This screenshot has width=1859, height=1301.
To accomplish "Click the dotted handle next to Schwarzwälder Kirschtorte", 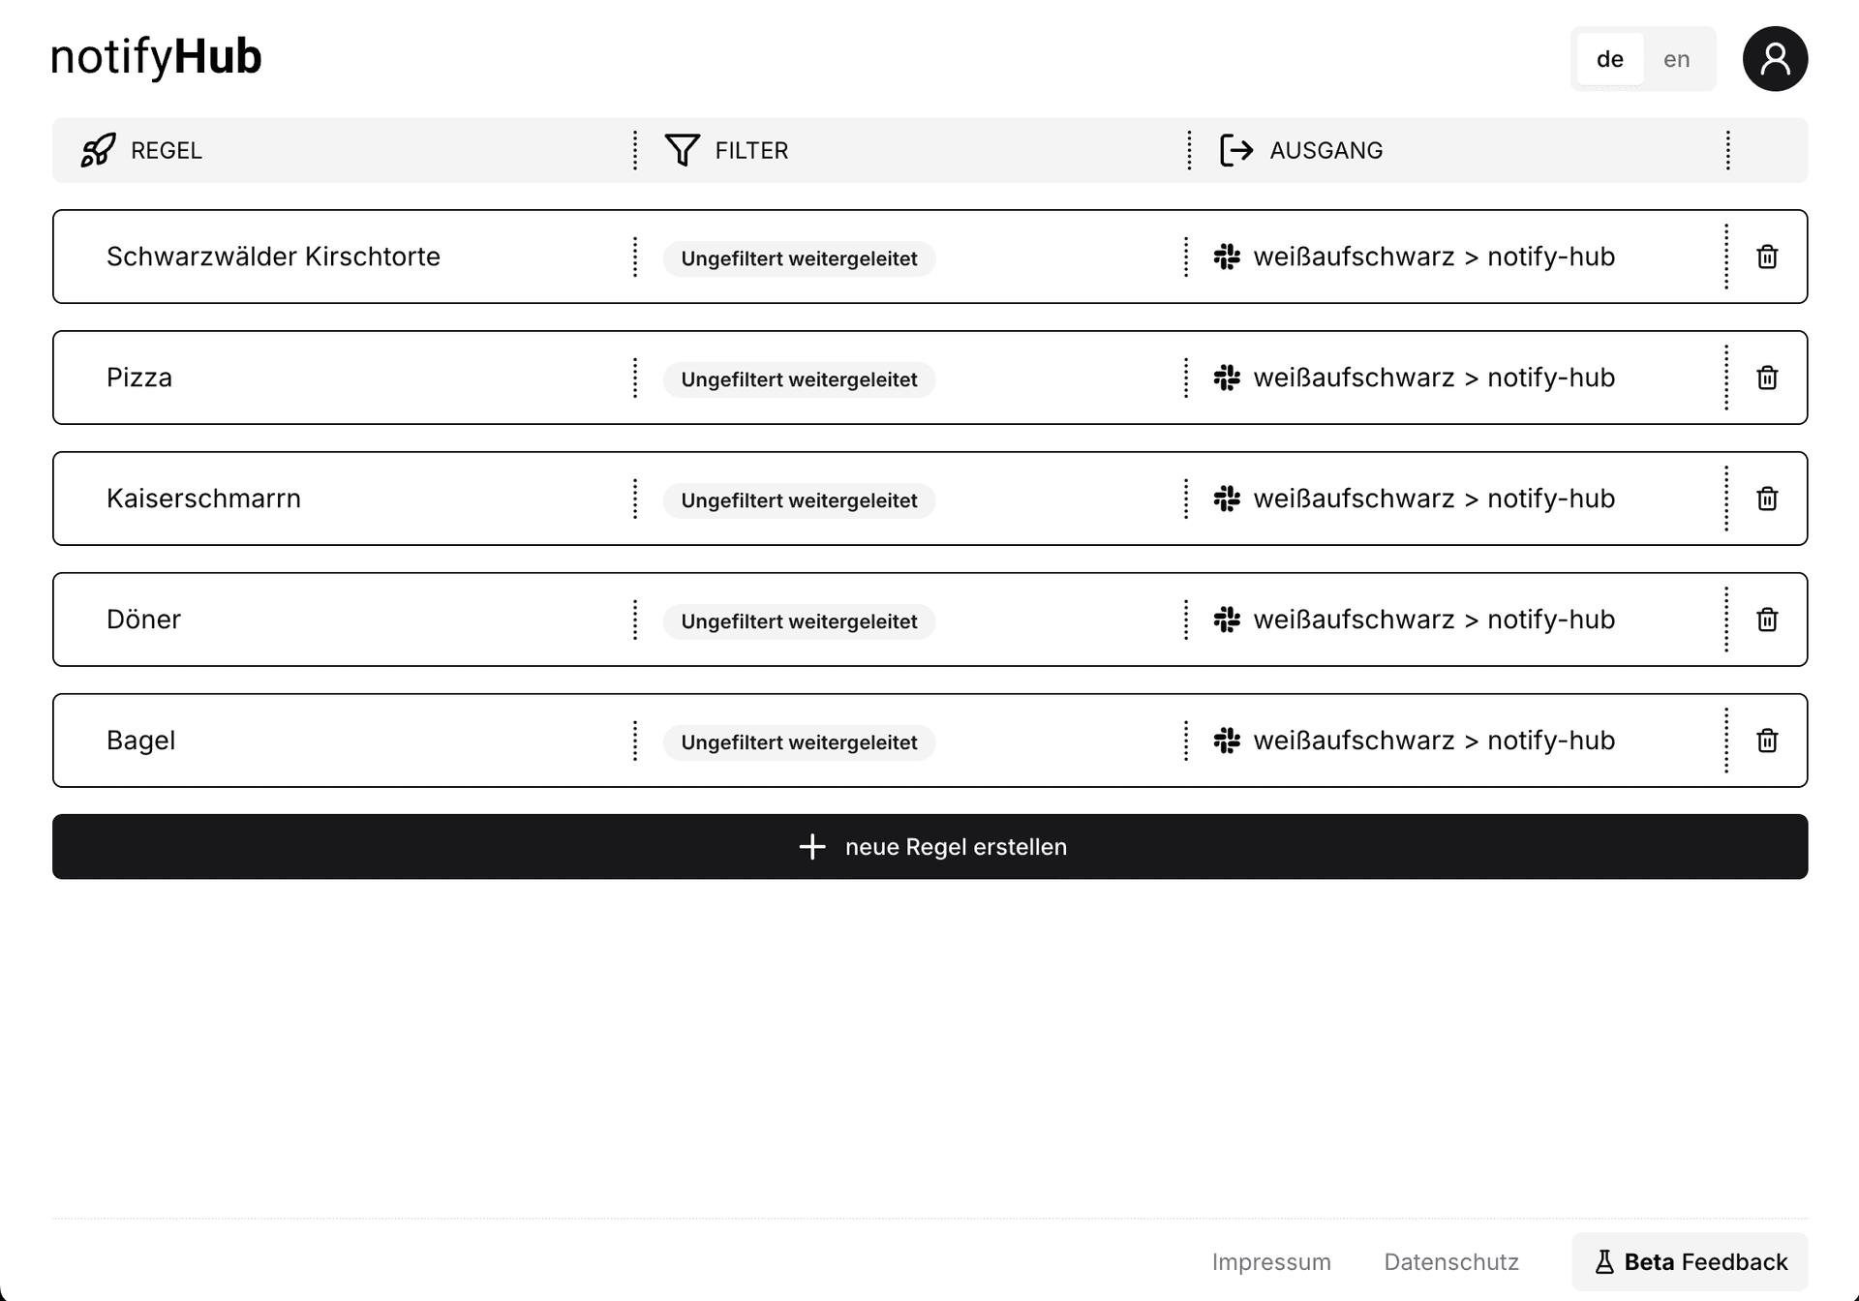I will (635, 257).
